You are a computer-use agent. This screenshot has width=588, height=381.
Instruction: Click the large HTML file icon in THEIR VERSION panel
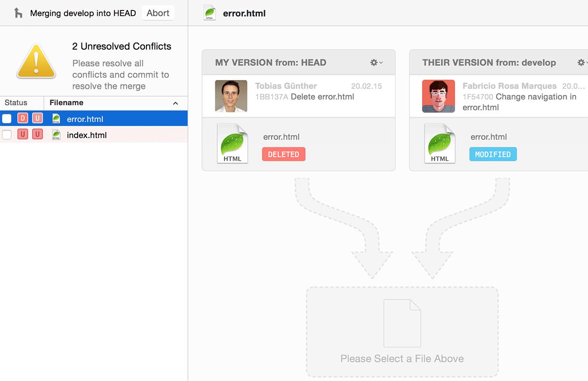(x=440, y=144)
